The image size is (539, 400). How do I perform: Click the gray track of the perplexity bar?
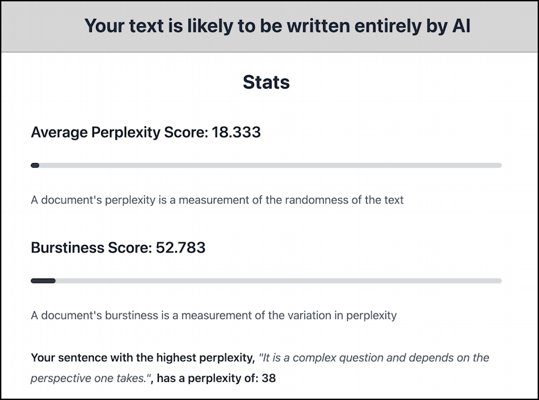268,165
